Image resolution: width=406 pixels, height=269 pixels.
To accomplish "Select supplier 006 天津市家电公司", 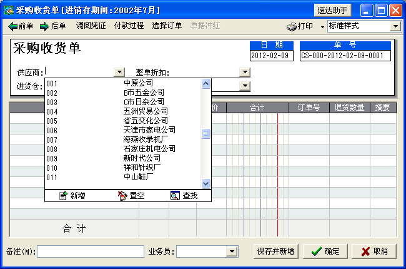I will pos(123,130).
